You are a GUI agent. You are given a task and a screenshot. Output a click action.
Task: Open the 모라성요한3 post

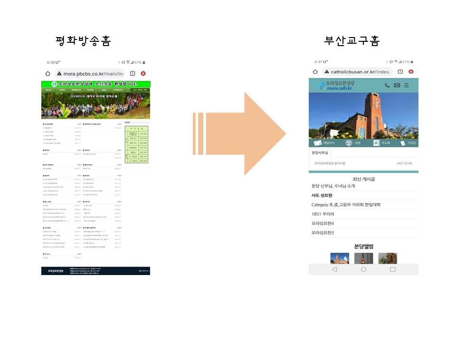tap(363, 232)
